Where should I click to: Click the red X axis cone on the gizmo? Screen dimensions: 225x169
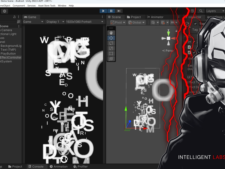173,38
